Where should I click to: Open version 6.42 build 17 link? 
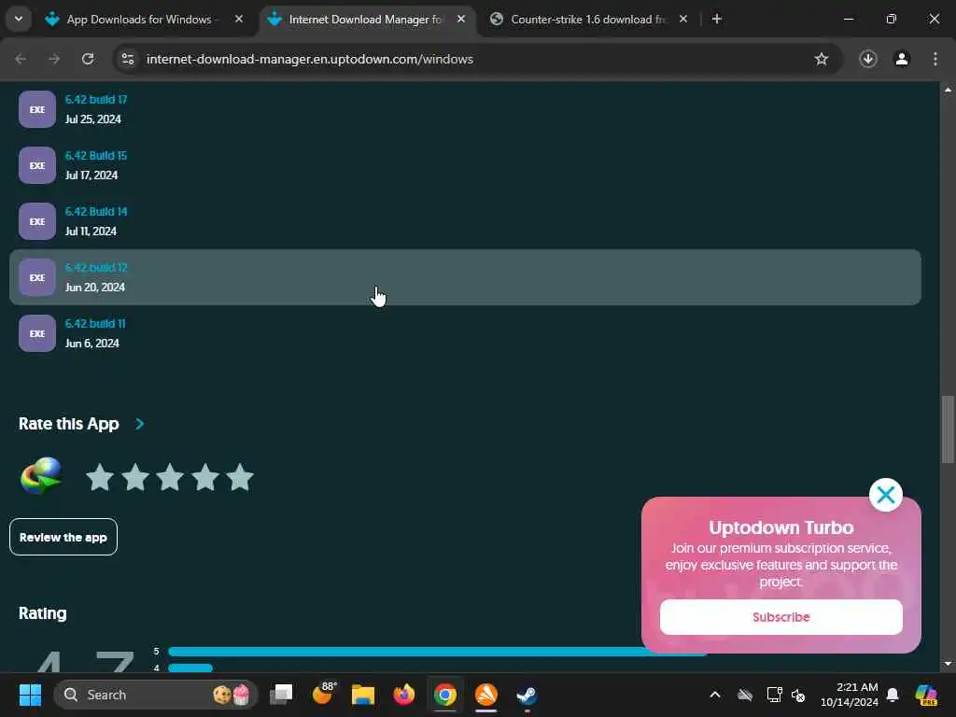[x=96, y=99]
